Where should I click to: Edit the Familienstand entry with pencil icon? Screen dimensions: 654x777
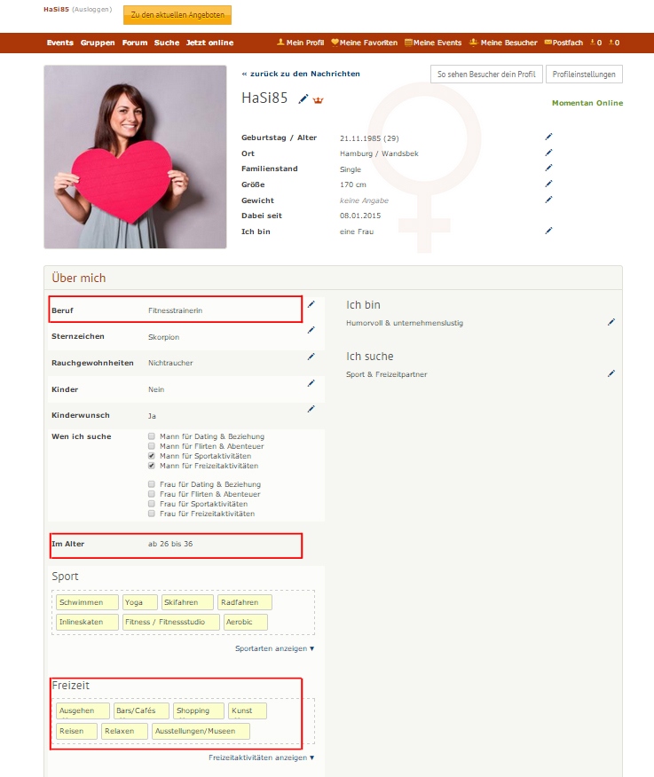click(x=548, y=168)
